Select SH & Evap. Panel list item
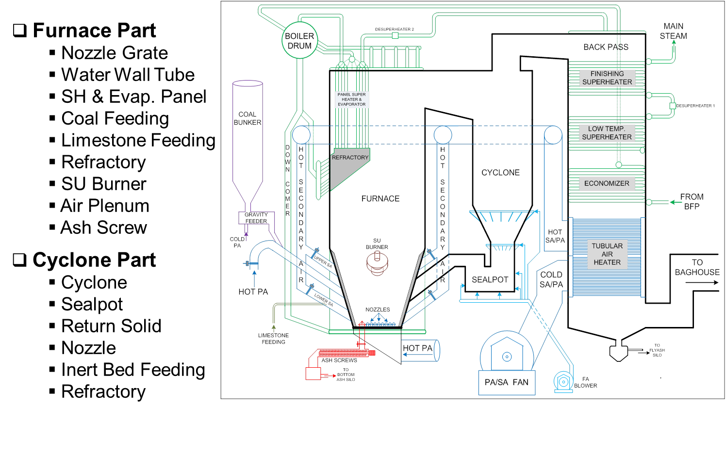 (x=134, y=97)
